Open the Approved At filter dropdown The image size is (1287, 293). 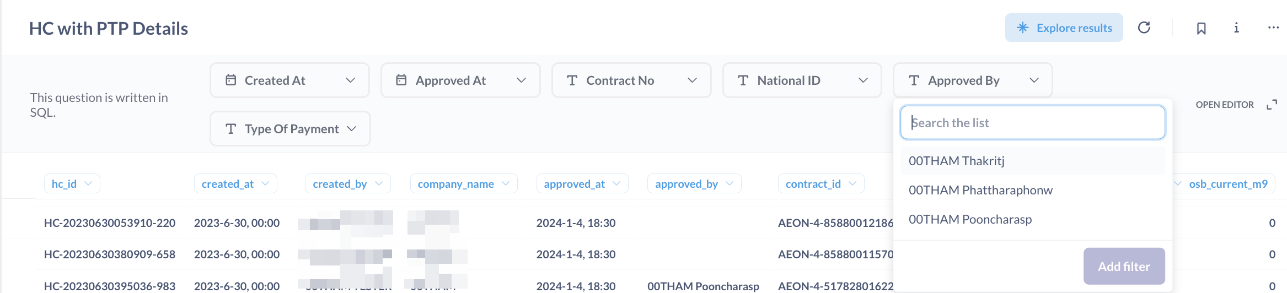point(460,80)
